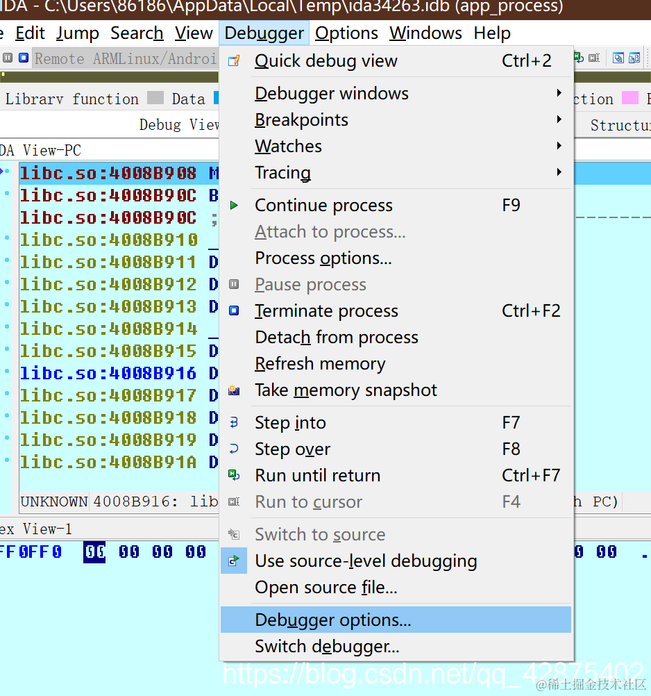Viewport: 651px width, 696px height.
Task: Select Quick debug view entry
Action: [396, 61]
